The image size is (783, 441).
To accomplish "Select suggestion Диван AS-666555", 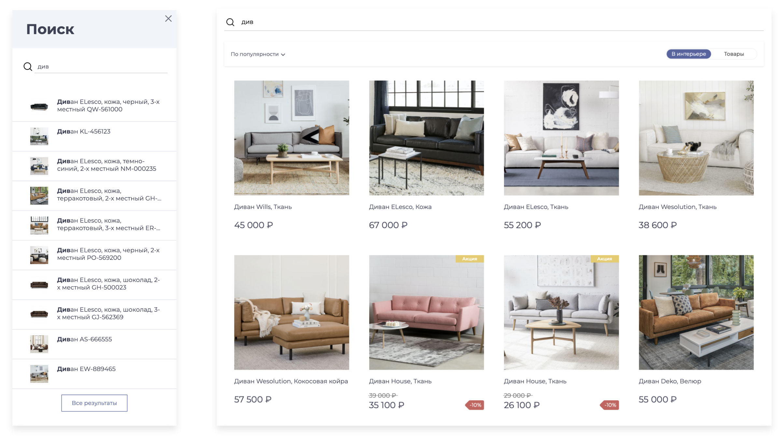I will pyautogui.click(x=94, y=344).
